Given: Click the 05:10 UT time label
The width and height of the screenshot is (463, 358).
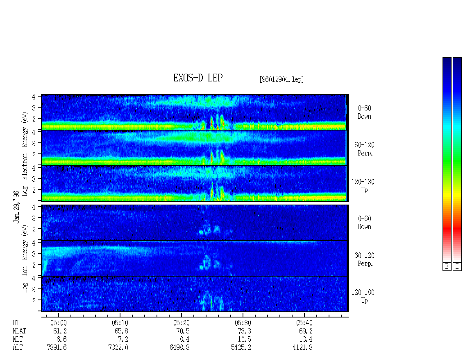Looking at the screenshot, I should (120, 323).
